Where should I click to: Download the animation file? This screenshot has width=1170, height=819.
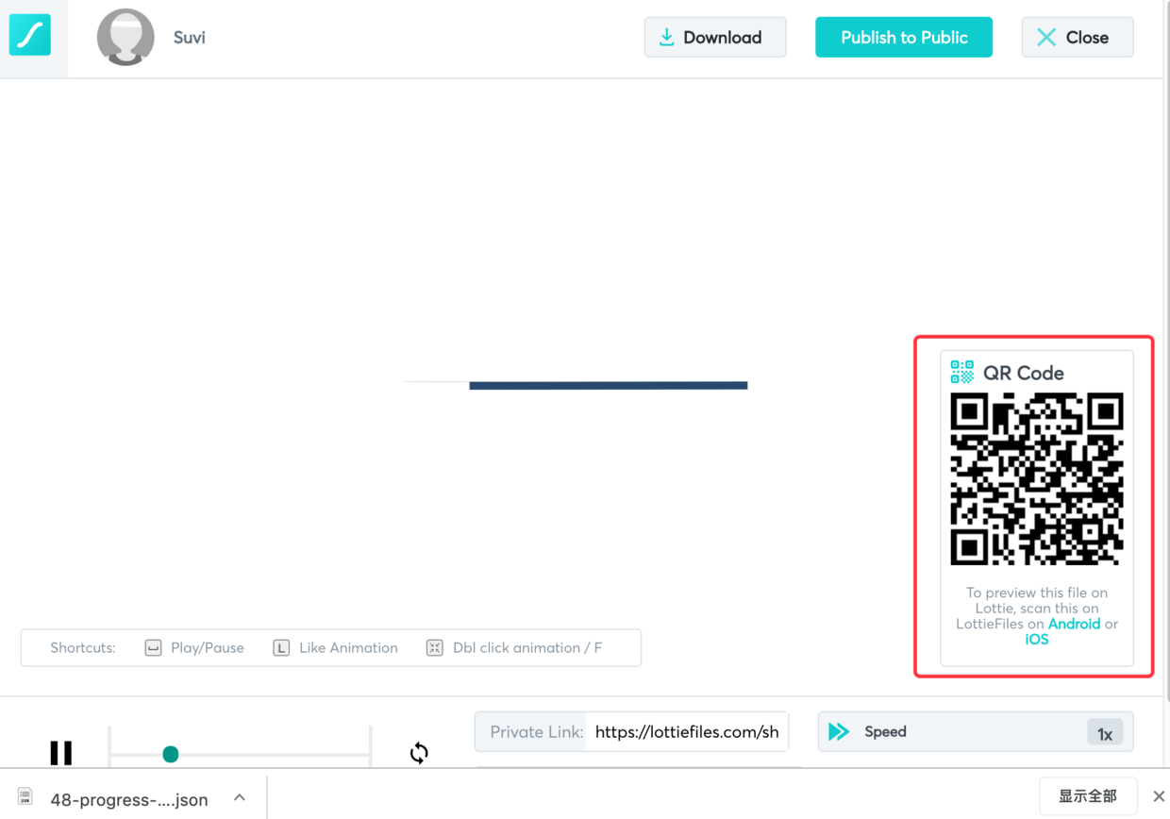click(x=715, y=37)
